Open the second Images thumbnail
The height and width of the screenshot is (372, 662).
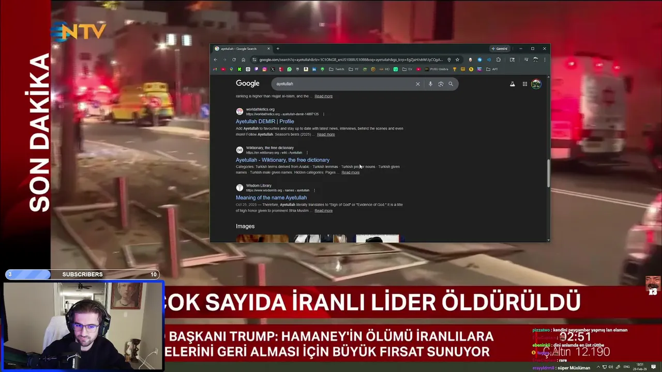click(320, 238)
